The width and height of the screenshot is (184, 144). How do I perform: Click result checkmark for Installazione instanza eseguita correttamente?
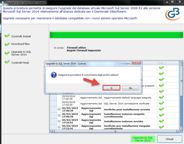pos(161,115)
